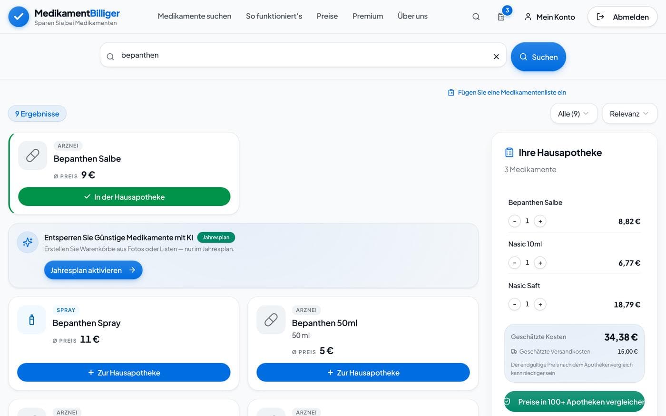
Task: Compare prices in 100+ Apotheken
Action: tap(574, 402)
